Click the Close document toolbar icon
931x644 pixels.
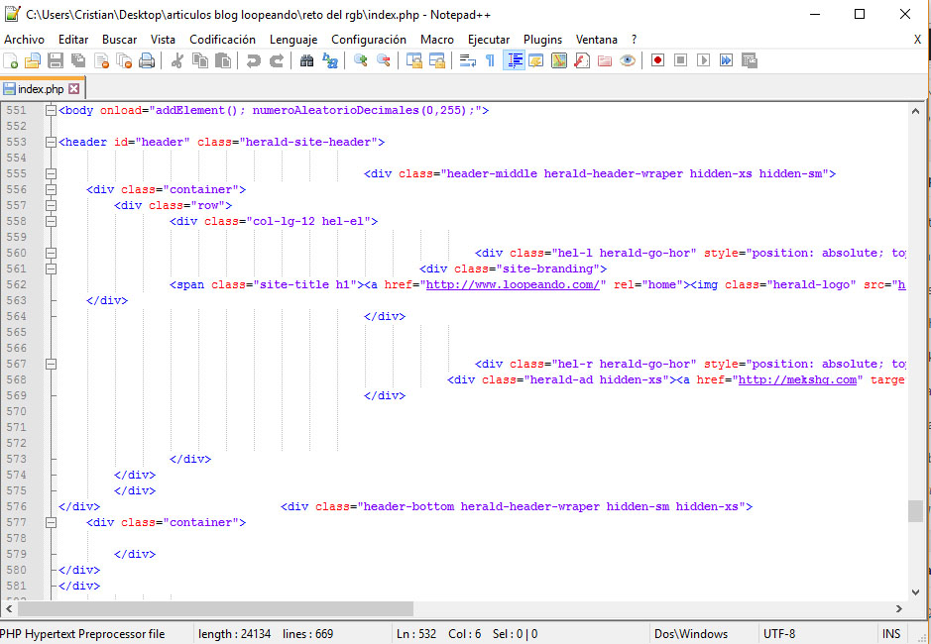click(x=101, y=60)
